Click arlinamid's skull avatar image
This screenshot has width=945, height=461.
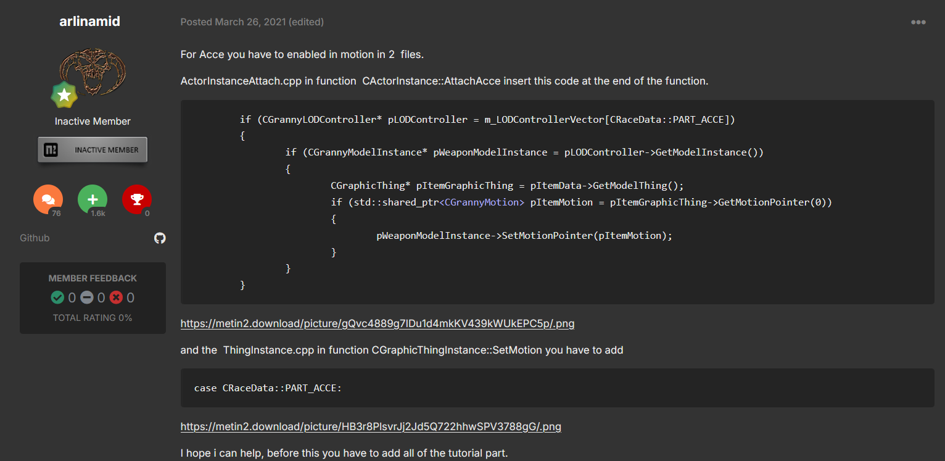coord(94,72)
